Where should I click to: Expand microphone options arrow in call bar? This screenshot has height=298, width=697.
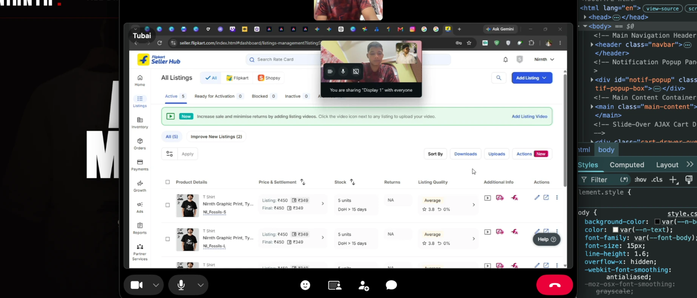[200, 285]
